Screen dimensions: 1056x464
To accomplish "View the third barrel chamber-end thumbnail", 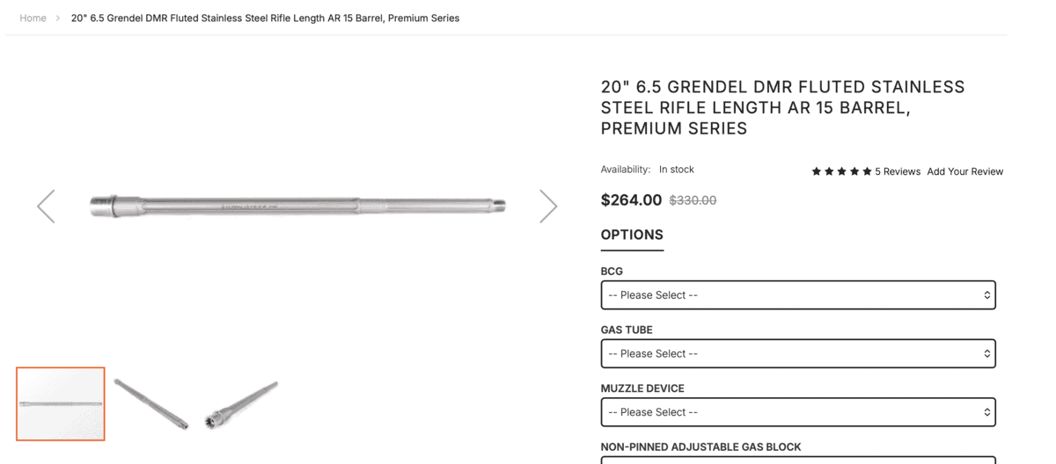I will tap(241, 404).
